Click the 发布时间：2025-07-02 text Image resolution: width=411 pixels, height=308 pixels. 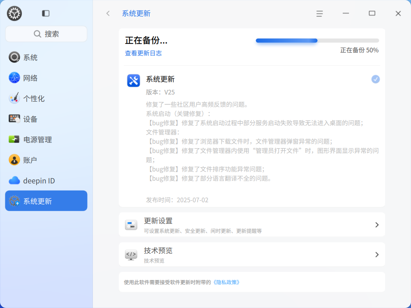click(x=177, y=200)
